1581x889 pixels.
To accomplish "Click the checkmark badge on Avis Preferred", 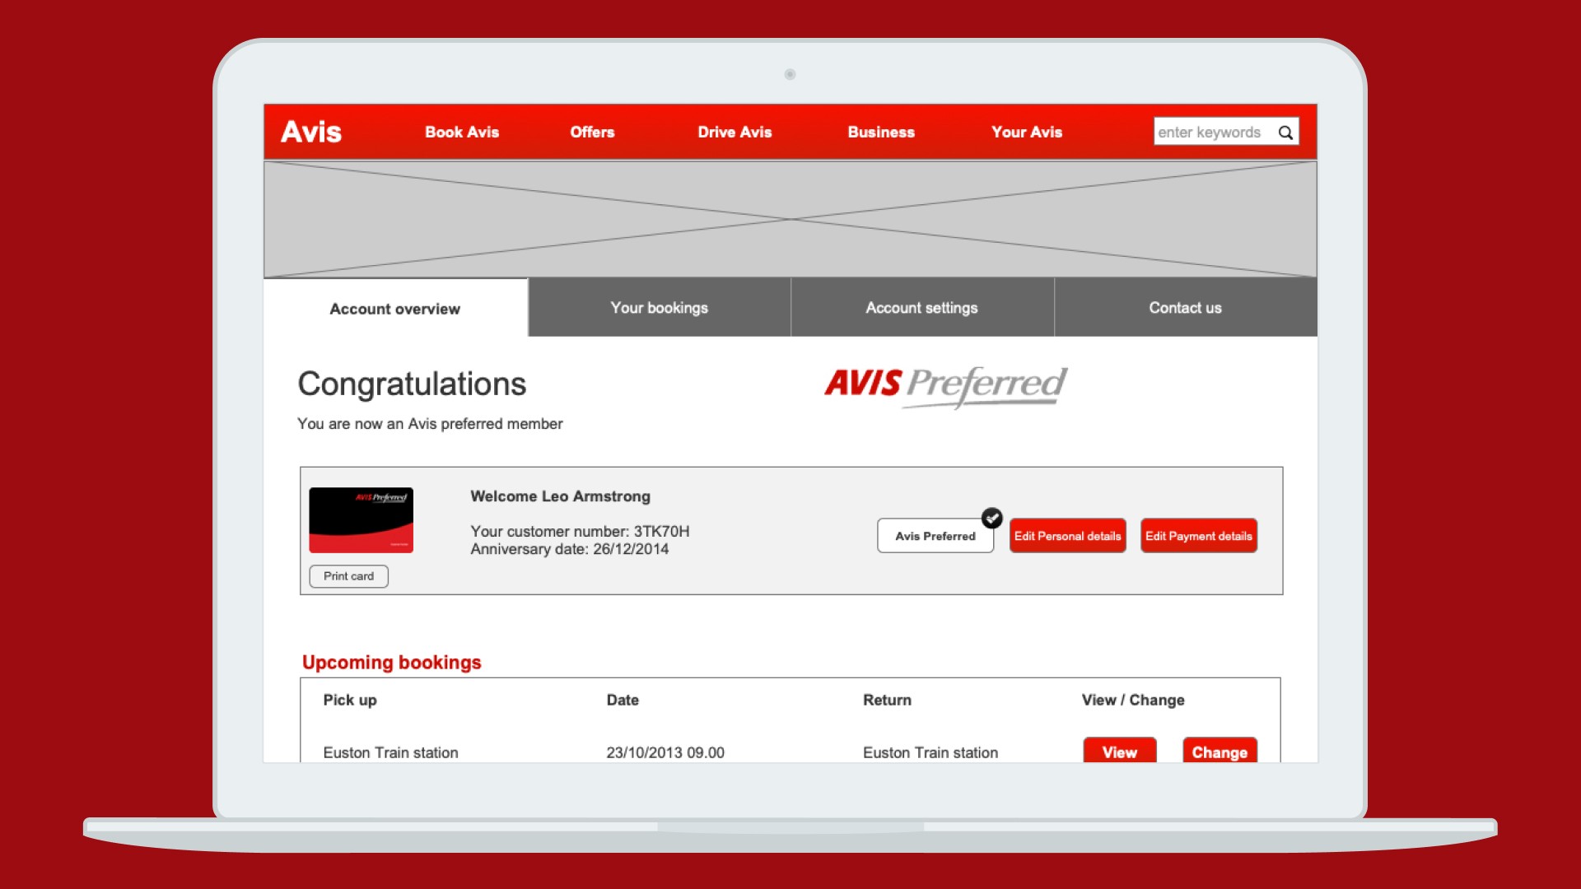I will (991, 518).
